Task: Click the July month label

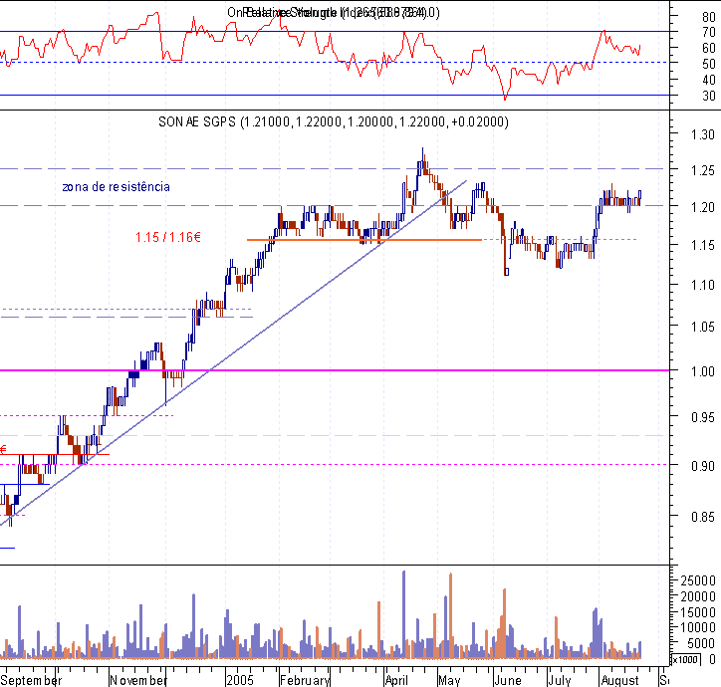Action: [x=560, y=680]
